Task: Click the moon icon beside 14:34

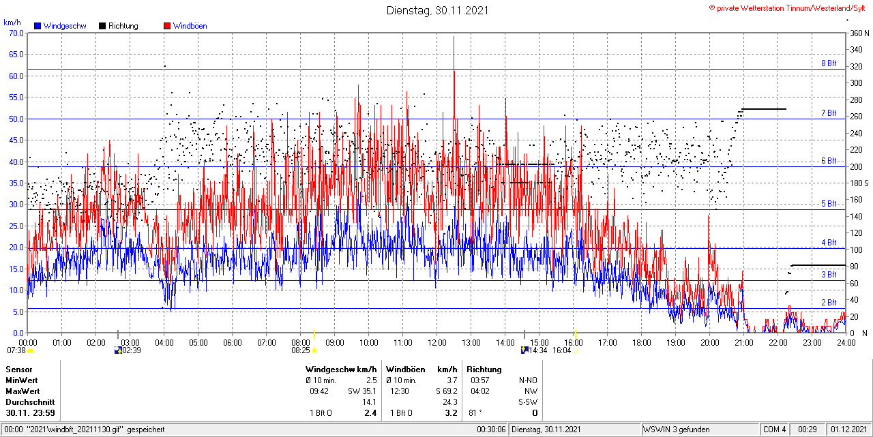Action: coord(524,350)
